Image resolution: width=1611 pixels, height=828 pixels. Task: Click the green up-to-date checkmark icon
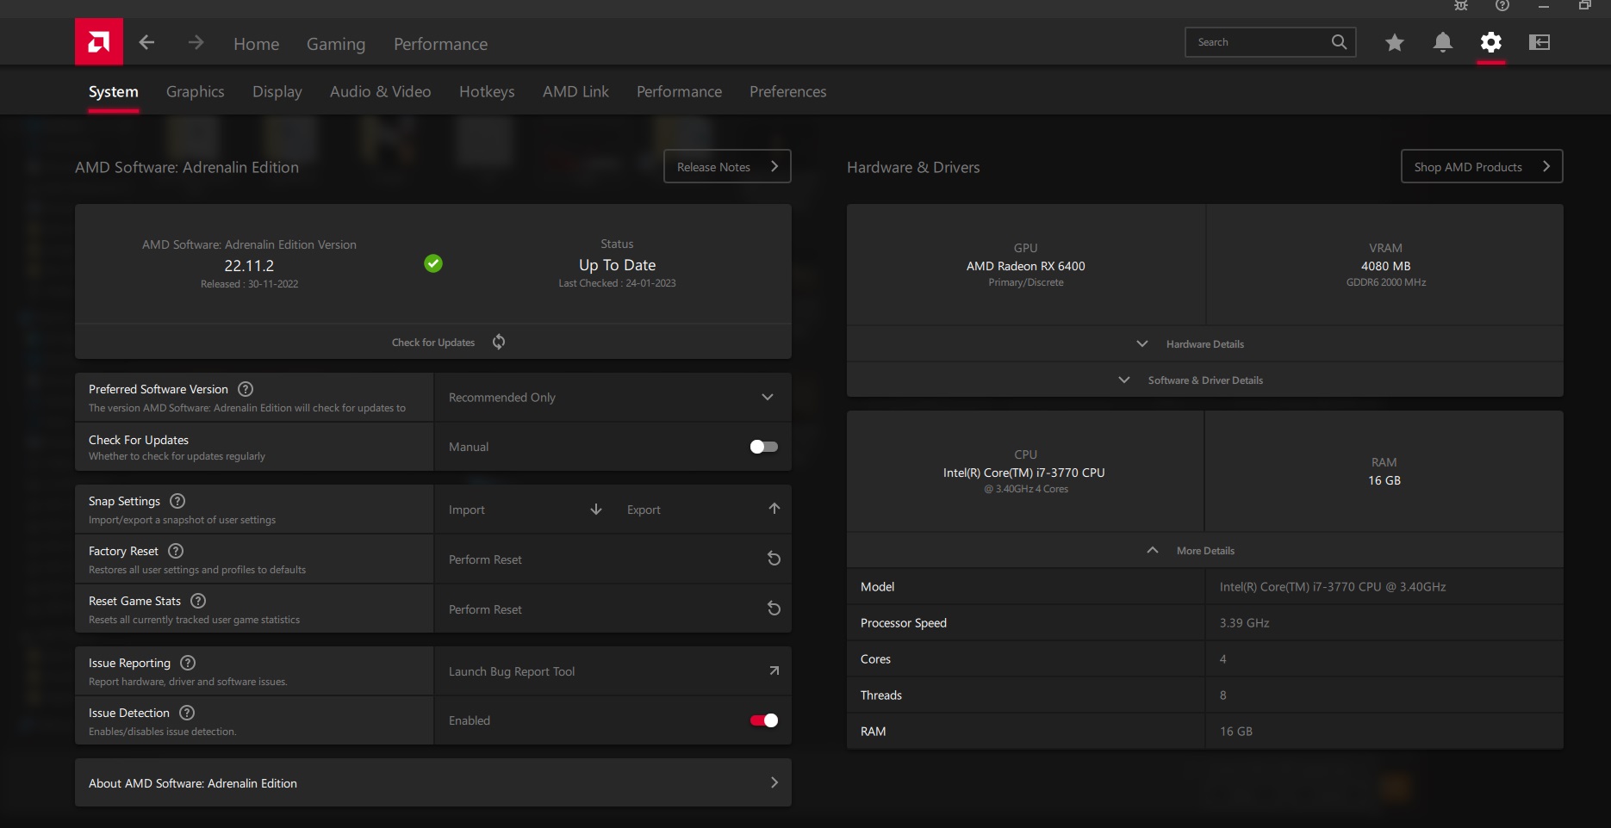(433, 263)
